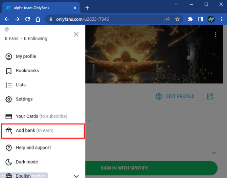Screen dimensions: 227x178
Task: Bookmark this page with the star icon
Action: click(177, 19)
